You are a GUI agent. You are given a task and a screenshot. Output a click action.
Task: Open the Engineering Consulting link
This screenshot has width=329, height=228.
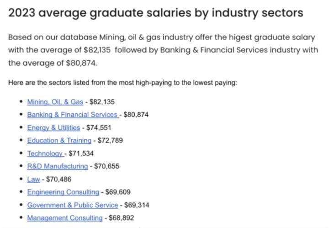coord(63,192)
